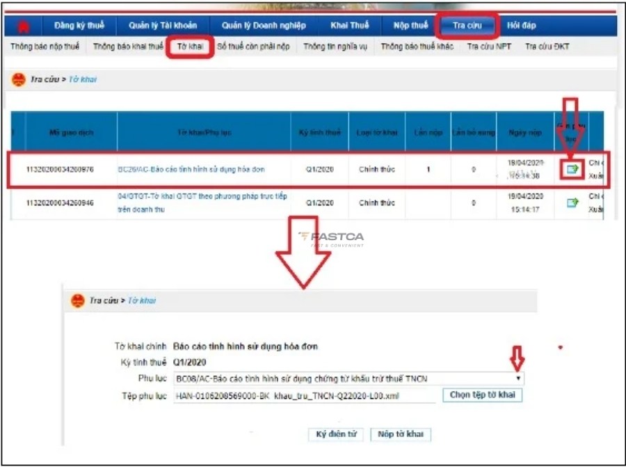This screenshot has width=626, height=467.
Task: Open the Nộp thuế menu
Action: [410, 26]
